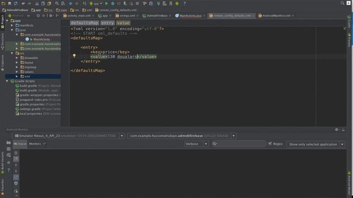The width and height of the screenshot is (353, 198).
Task: Open Build Variants side panel
Action: click(x=2, y=163)
